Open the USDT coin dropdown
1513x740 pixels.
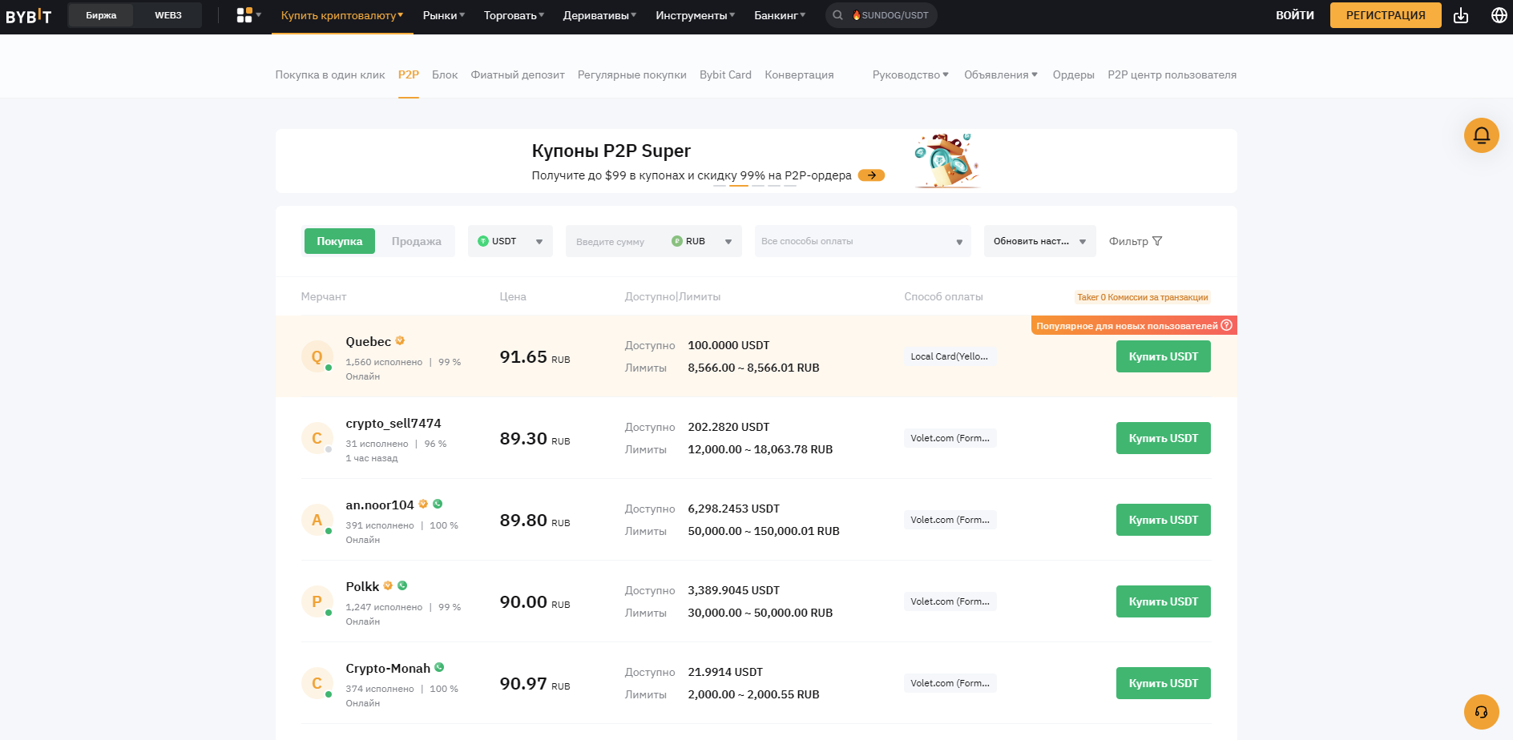(510, 241)
